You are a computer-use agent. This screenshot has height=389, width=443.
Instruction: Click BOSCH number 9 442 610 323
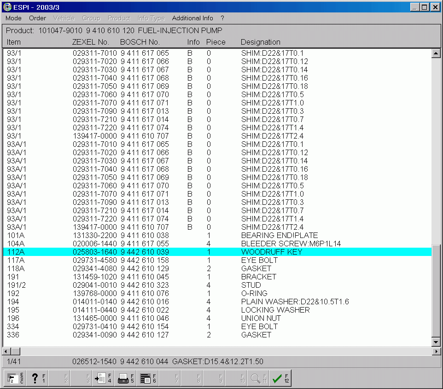tap(145, 285)
